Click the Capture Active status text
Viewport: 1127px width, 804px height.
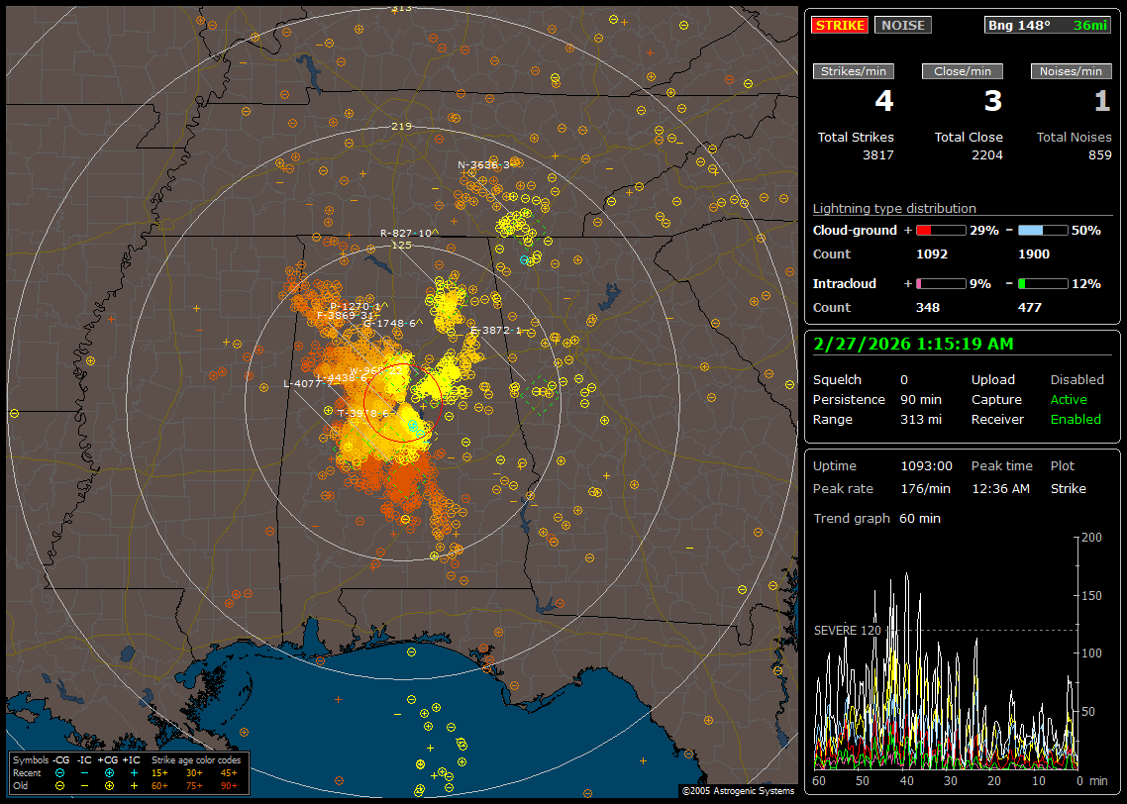[1069, 400]
